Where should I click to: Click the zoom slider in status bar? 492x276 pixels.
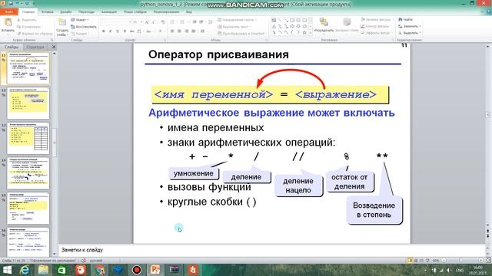pyautogui.click(x=461, y=261)
